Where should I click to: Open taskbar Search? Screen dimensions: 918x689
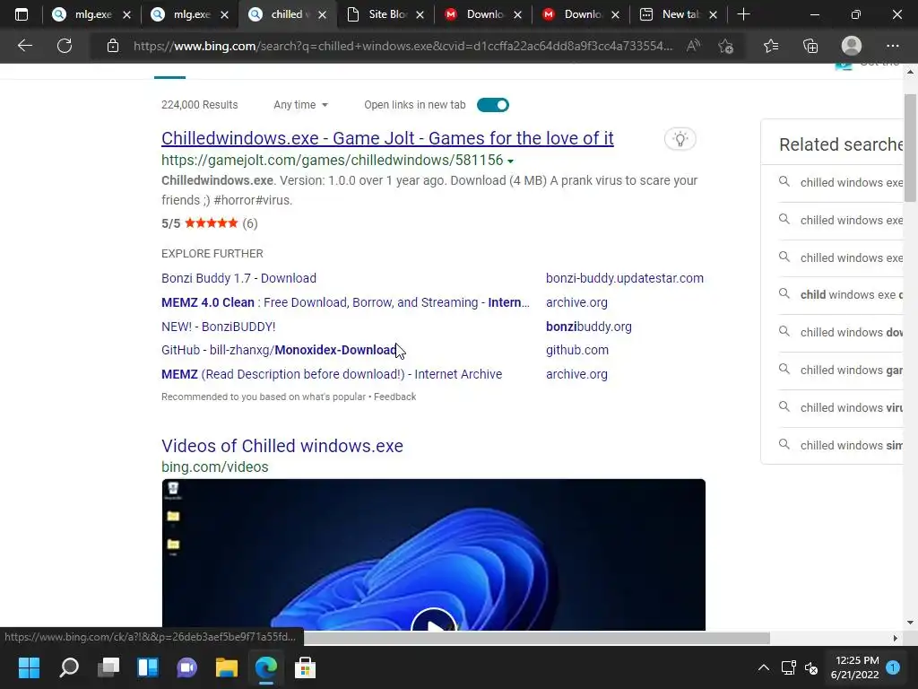(x=69, y=667)
